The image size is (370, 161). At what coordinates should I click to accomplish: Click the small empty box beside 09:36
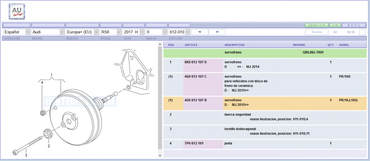click(x=362, y=32)
